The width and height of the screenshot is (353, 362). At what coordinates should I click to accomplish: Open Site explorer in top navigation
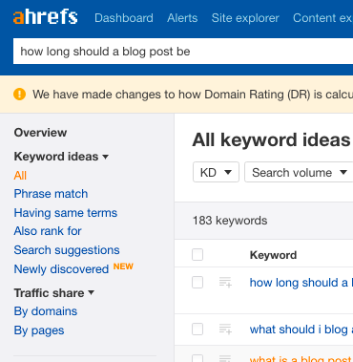245,18
